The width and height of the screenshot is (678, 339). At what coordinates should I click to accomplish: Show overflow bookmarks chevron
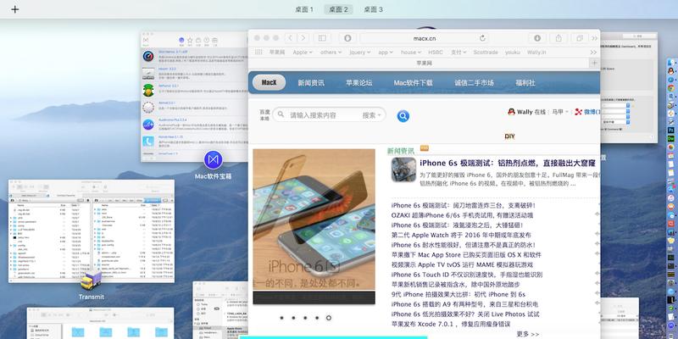pyautogui.click(x=593, y=52)
